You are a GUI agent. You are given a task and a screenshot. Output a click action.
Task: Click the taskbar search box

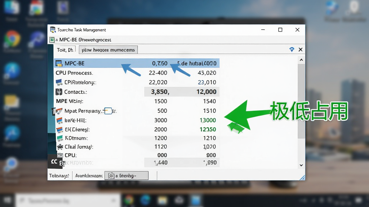click(68, 201)
